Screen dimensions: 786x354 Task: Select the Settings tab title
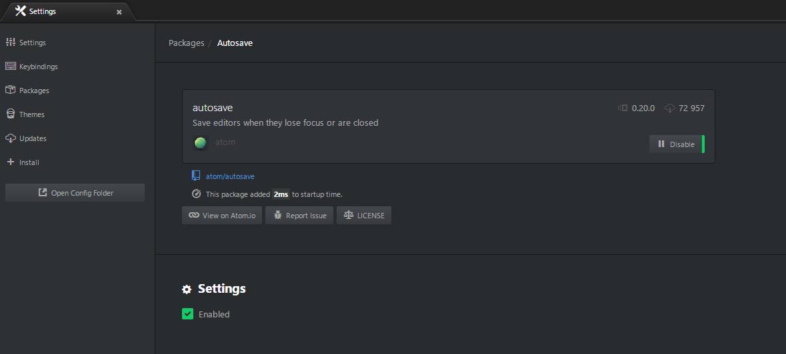click(x=43, y=11)
